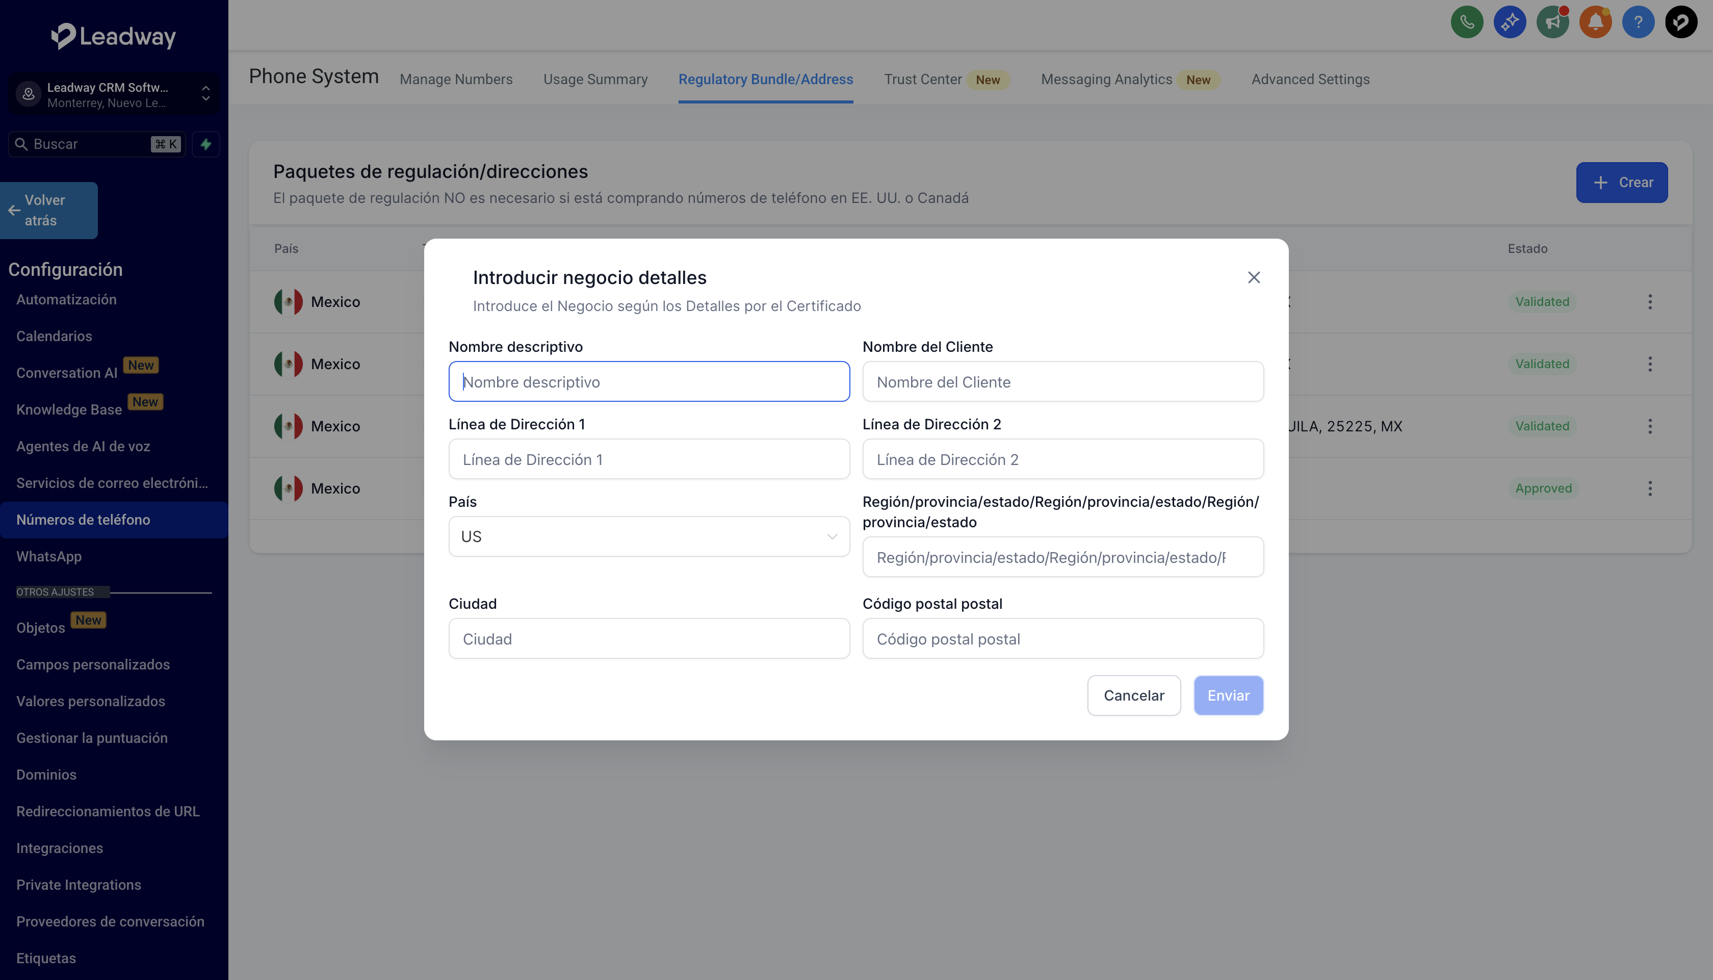Click the question mark help icon
Screen dimensions: 1713x980
(1638, 22)
